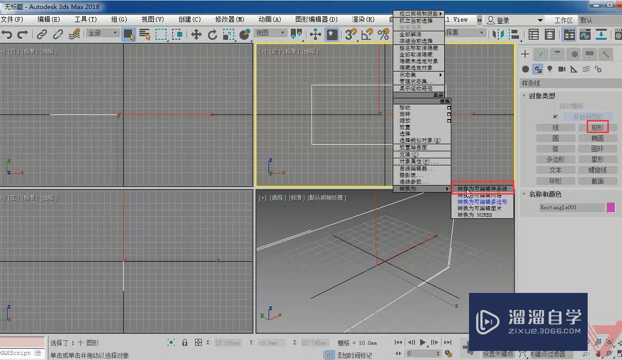Open the Time Configuration clock icon
The width and height of the screenshot is (622, 360).
tap(448, 354)
